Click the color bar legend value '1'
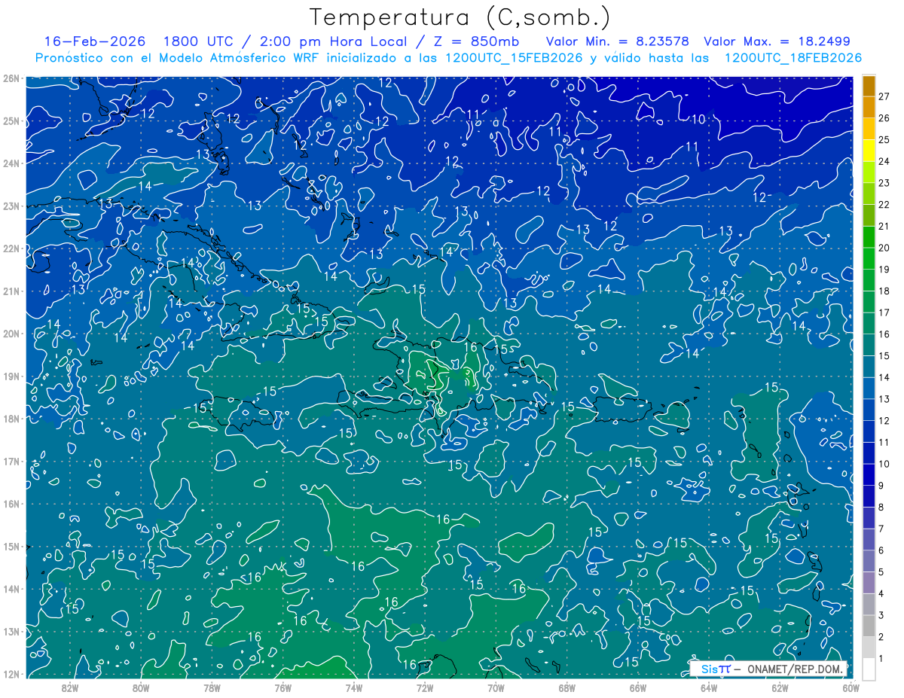Image resolution: width=904 pixels, height=698 pixels. (x=881, y=659)
